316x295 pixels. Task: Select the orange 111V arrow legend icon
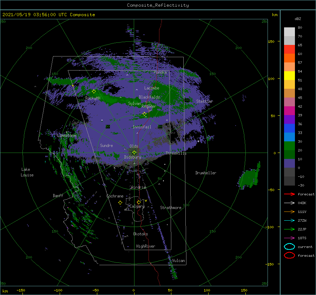point(289,212)
